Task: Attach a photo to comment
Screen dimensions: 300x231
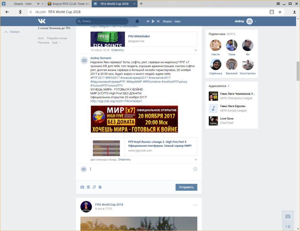Action: pos(82,187)
